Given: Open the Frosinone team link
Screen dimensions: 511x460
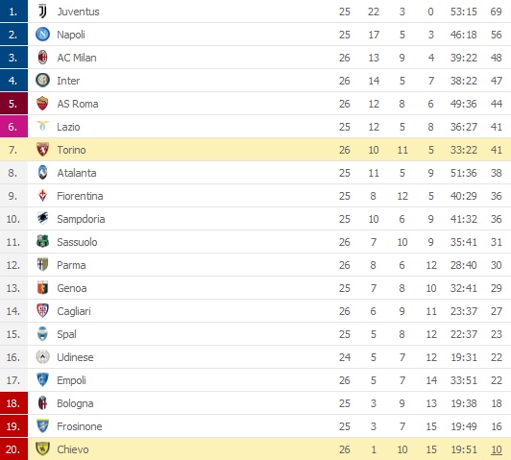Looking at the screenshot, I should [x=80, y=426].
